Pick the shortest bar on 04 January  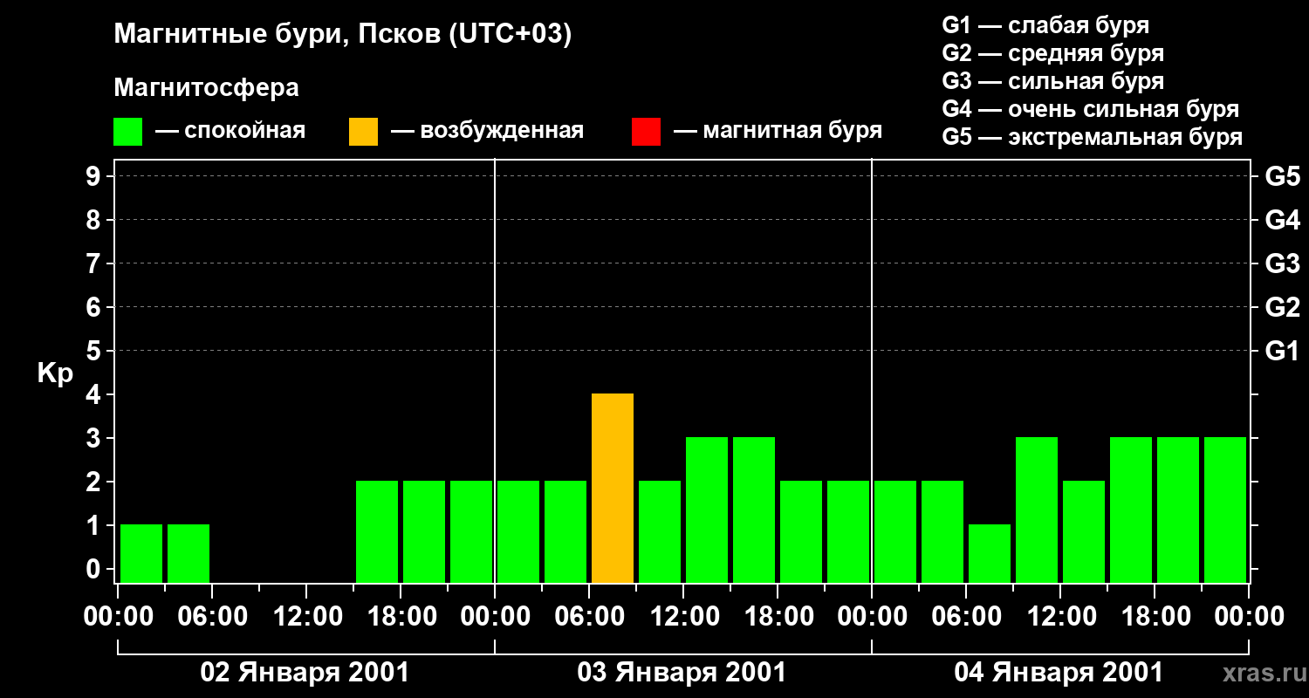coord(990,553)
